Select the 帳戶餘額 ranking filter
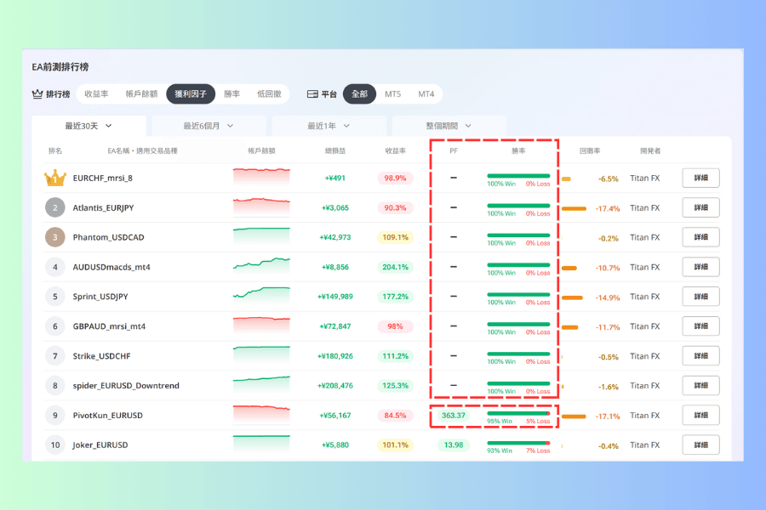Screen dimensions: 766x510 click(141, 93)
